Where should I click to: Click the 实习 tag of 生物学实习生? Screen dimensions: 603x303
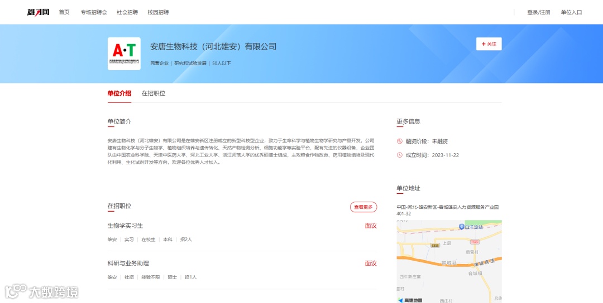(x=129, y=240)
